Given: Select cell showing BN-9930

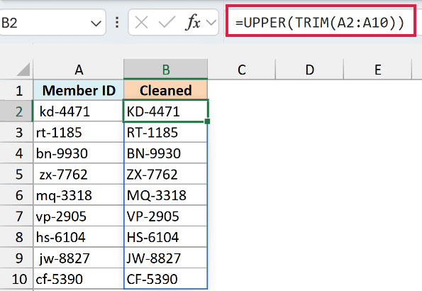Looking at the screenshot, I should click(x=165, y=153).
